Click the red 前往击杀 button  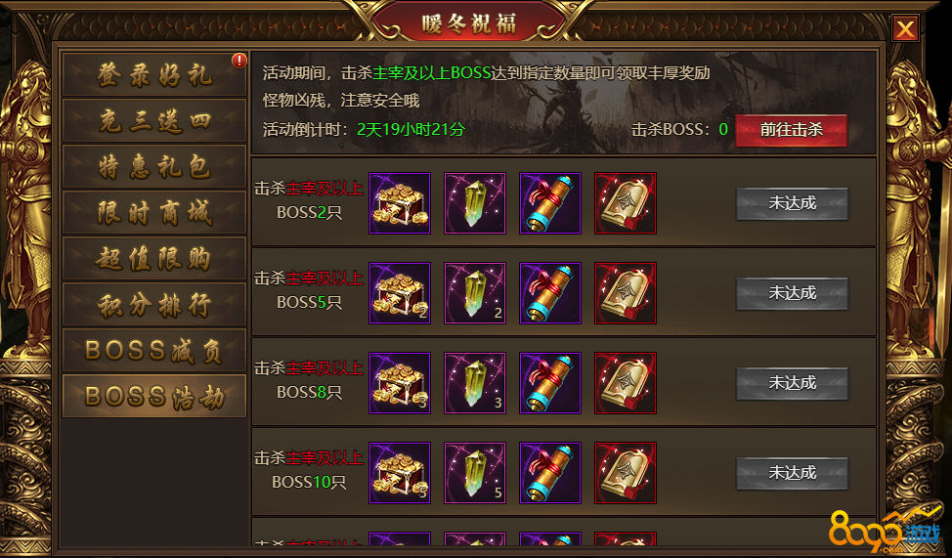tap(791, 130)
